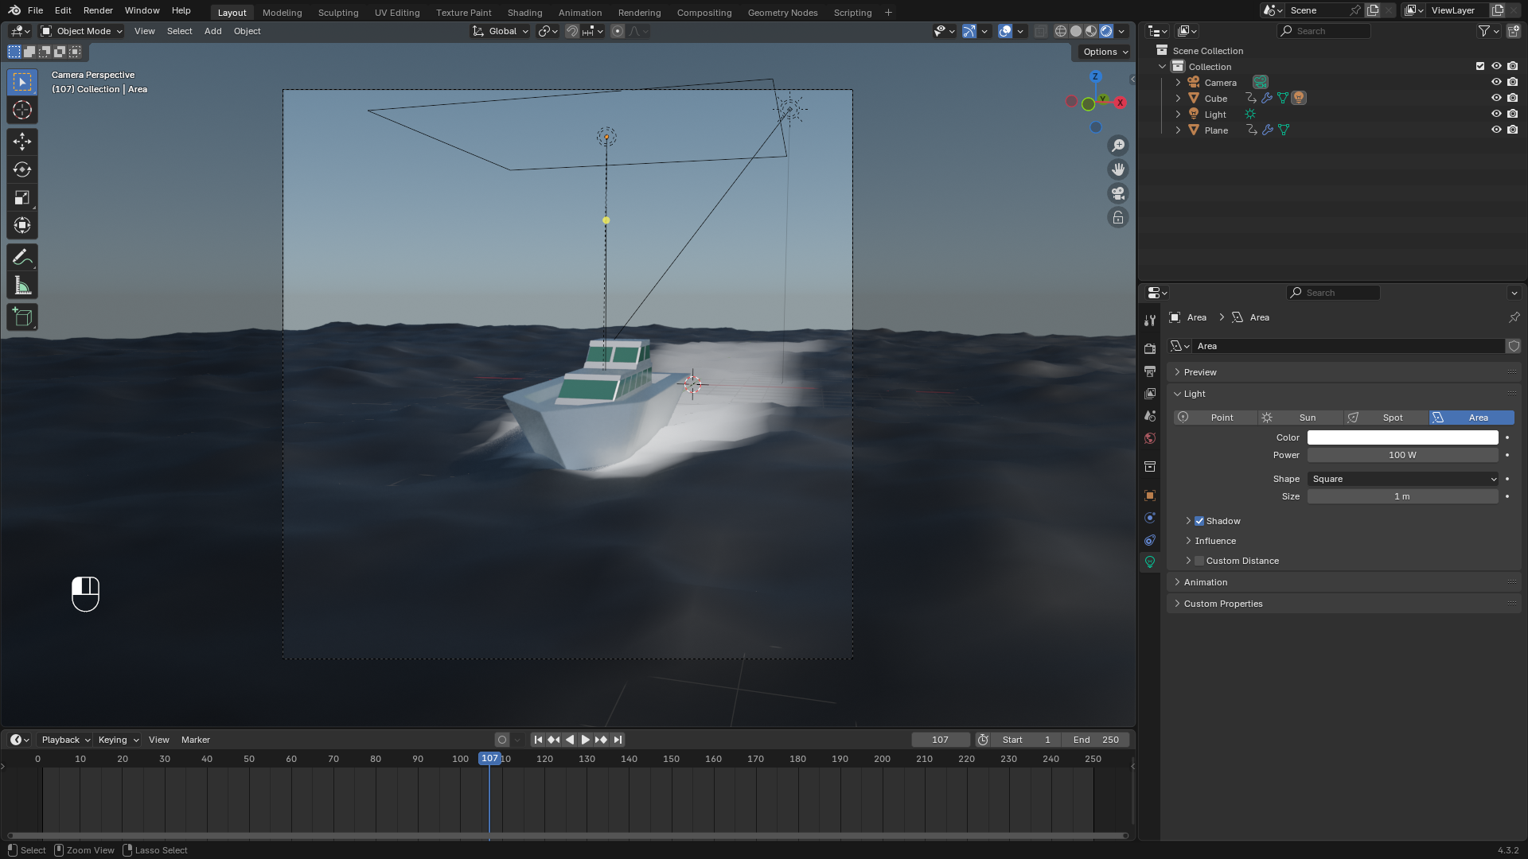Hide the Cube in viewport via eye icon
Viewport: 1528px width, 859px height.
(1496, 99)
